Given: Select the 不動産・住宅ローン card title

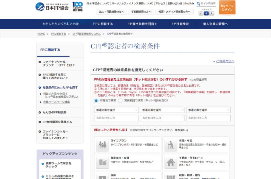Looking at the screenshot, I should click(x=191, y=158).
